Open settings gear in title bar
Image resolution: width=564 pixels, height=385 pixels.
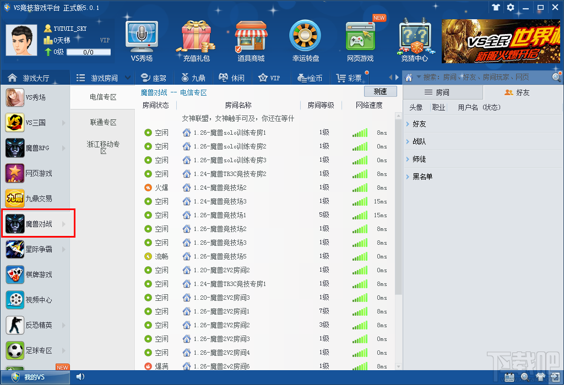pyautogui.click(x=511, y=7)
